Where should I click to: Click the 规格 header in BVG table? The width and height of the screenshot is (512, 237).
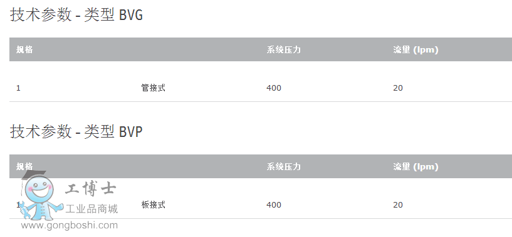pyautogui.click(x=24, y=49)
